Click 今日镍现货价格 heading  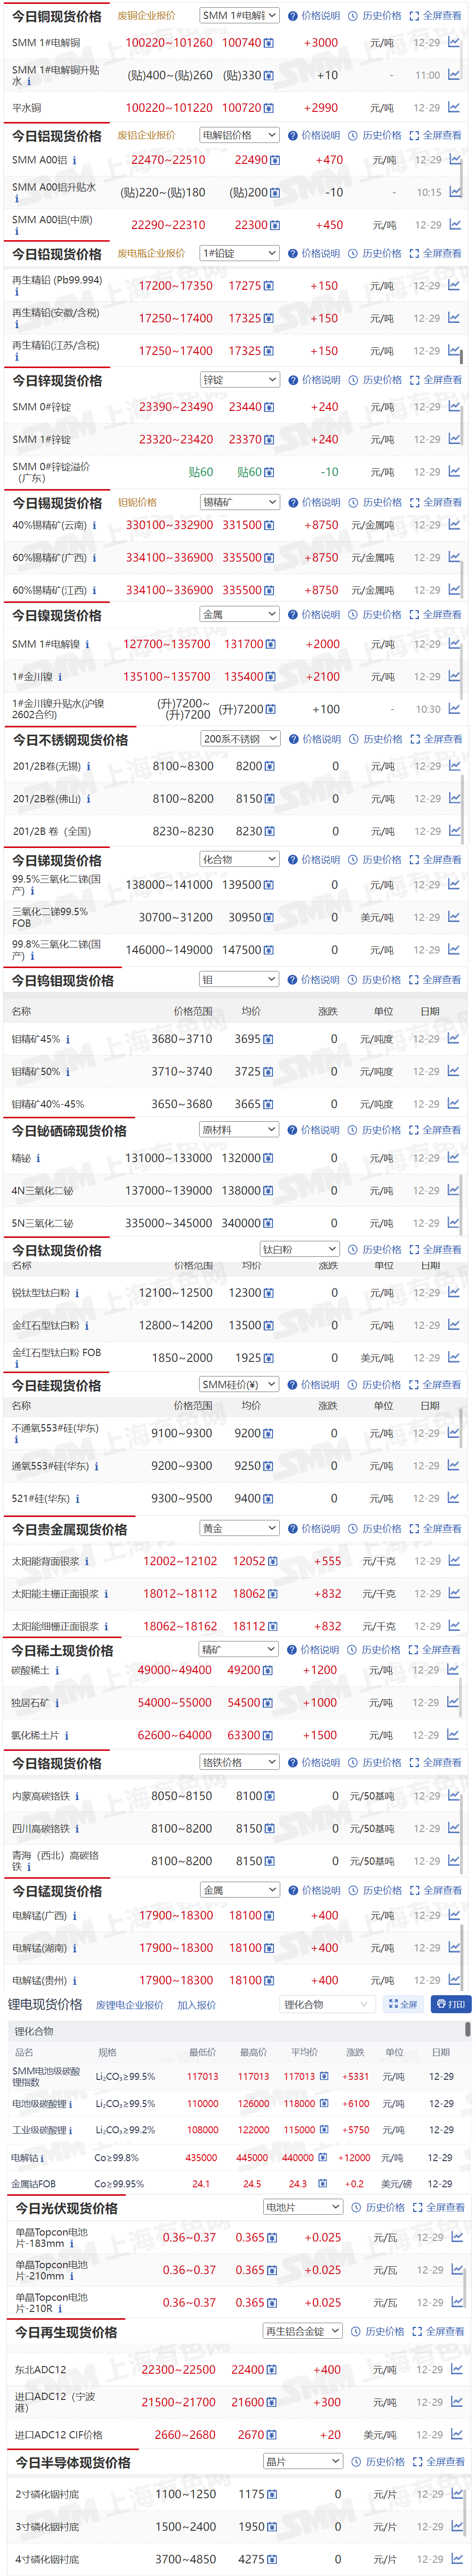click(57, 616)
